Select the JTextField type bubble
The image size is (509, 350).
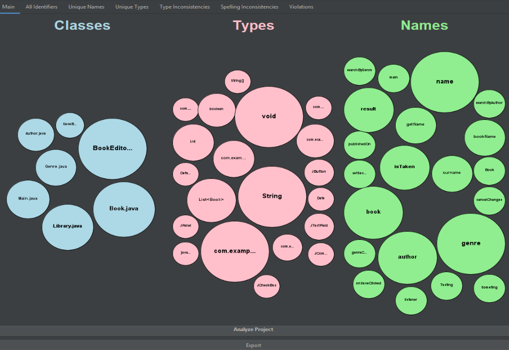(319, 227)
